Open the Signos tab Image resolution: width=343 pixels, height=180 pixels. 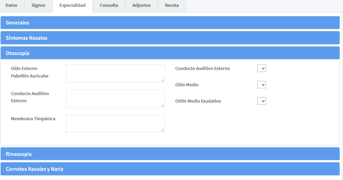[x=38, y=5]
